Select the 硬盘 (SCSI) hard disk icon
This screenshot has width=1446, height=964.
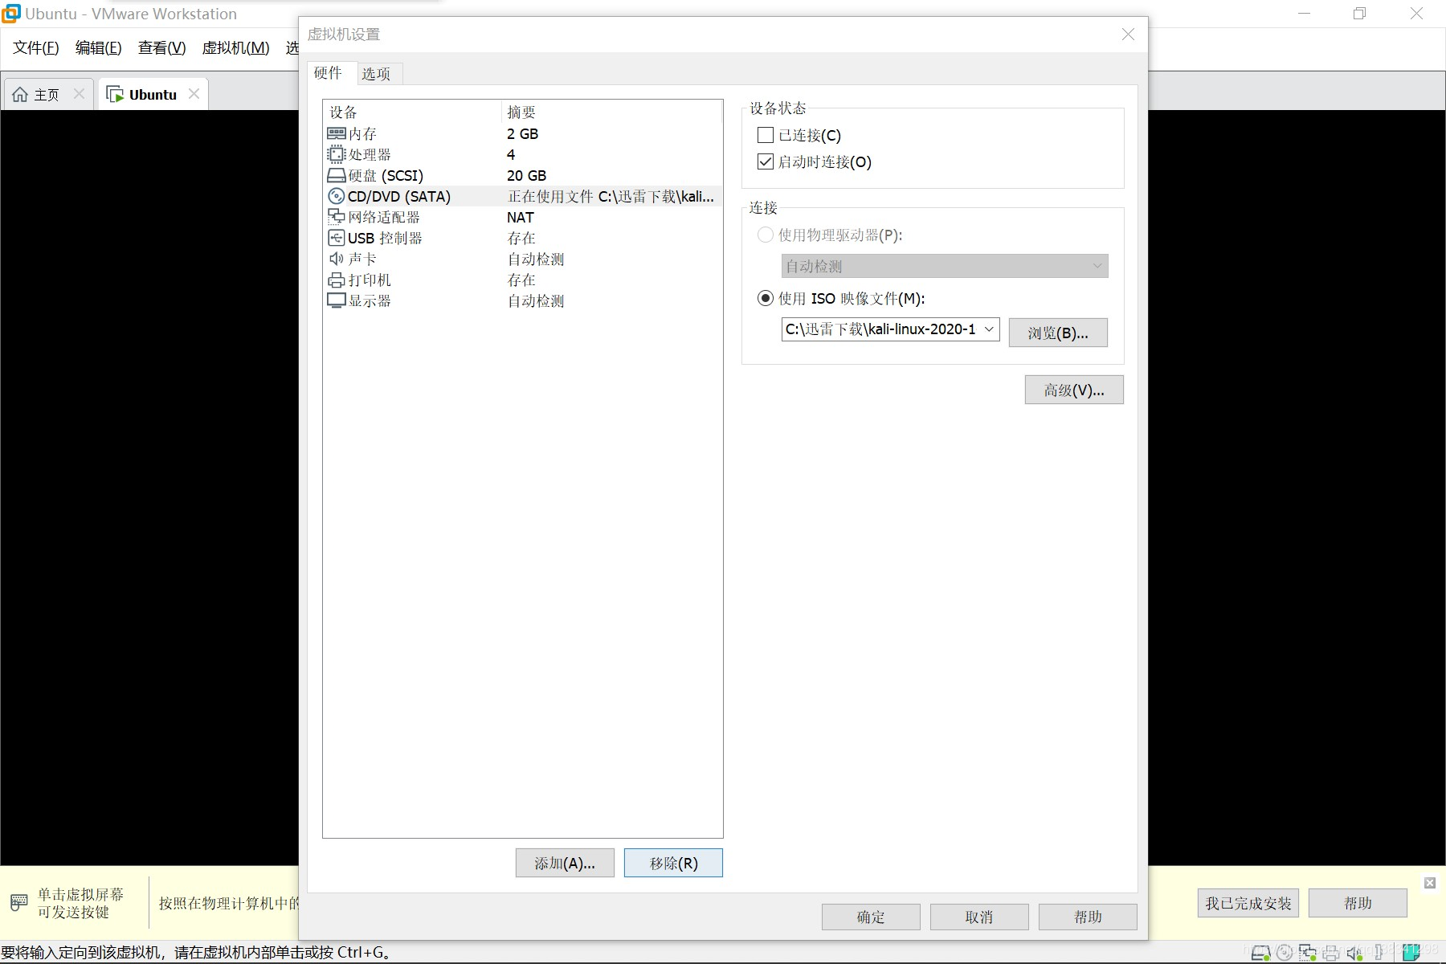pos(337,175)
